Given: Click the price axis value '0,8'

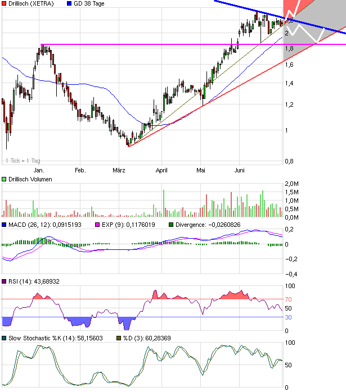Looking at the screenshot, I should tap(289, 162).
